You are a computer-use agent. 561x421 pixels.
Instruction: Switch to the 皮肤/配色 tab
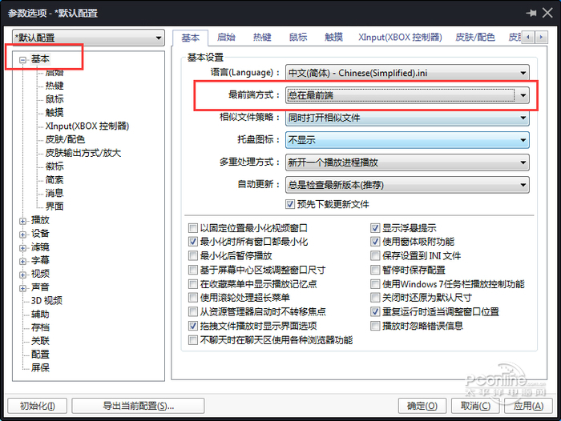coord(474,37)
